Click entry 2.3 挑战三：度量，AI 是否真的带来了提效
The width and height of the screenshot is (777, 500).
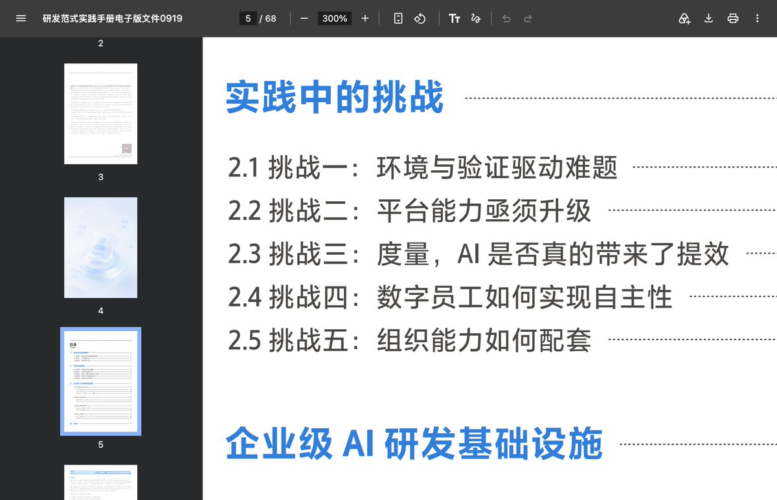(479, 254)
